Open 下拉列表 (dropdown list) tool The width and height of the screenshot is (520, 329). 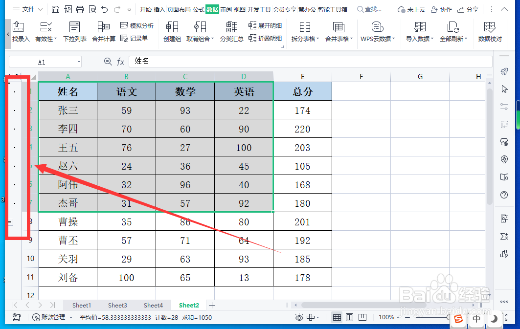(75, 32)
